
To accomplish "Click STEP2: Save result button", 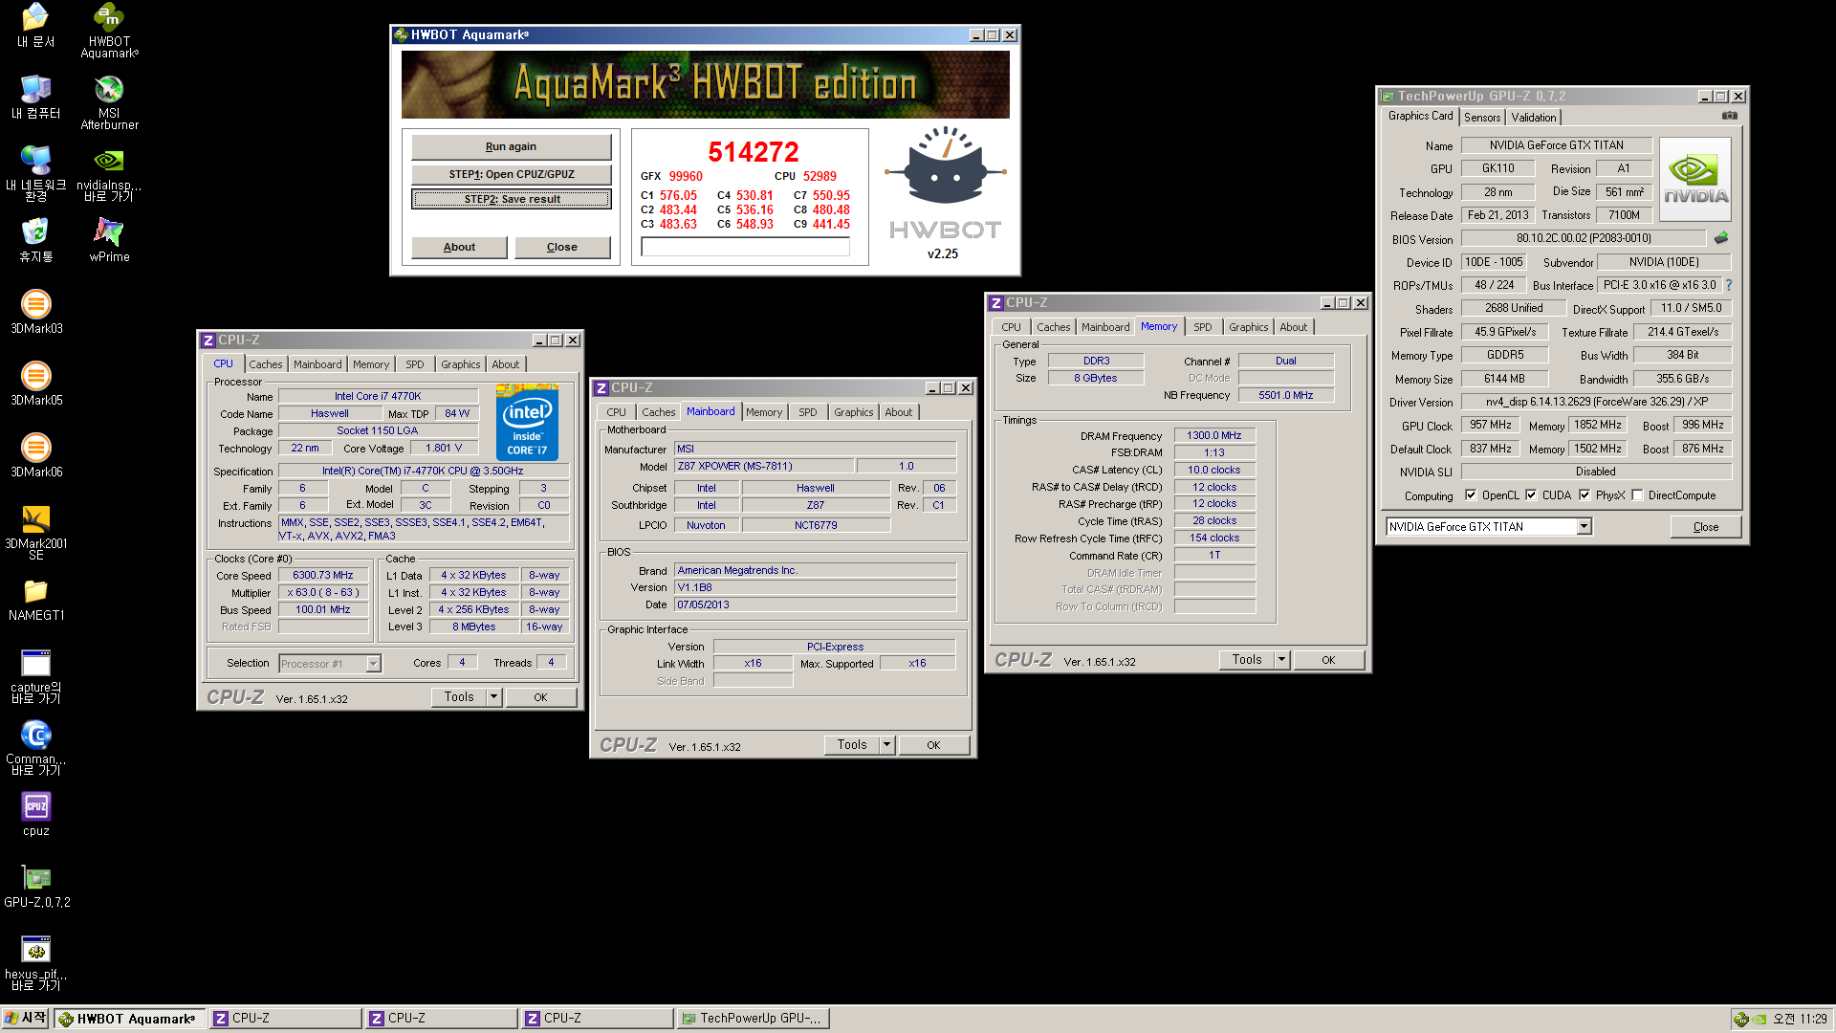I will point(512,199).
